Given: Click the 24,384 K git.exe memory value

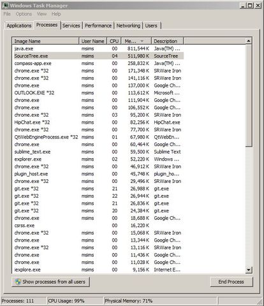Looking at the screenshot, I should [140, 211].
